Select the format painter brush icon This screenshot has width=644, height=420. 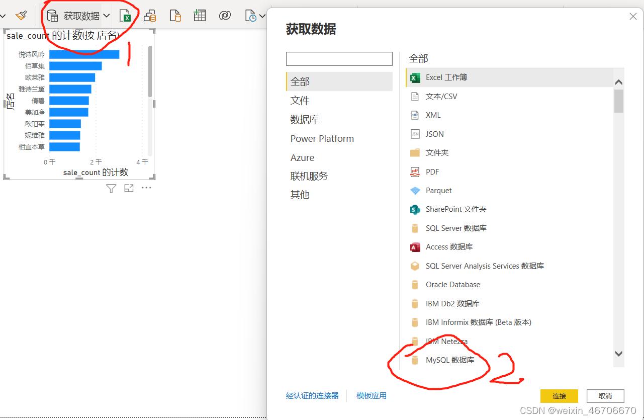click(x=21, y=16)
